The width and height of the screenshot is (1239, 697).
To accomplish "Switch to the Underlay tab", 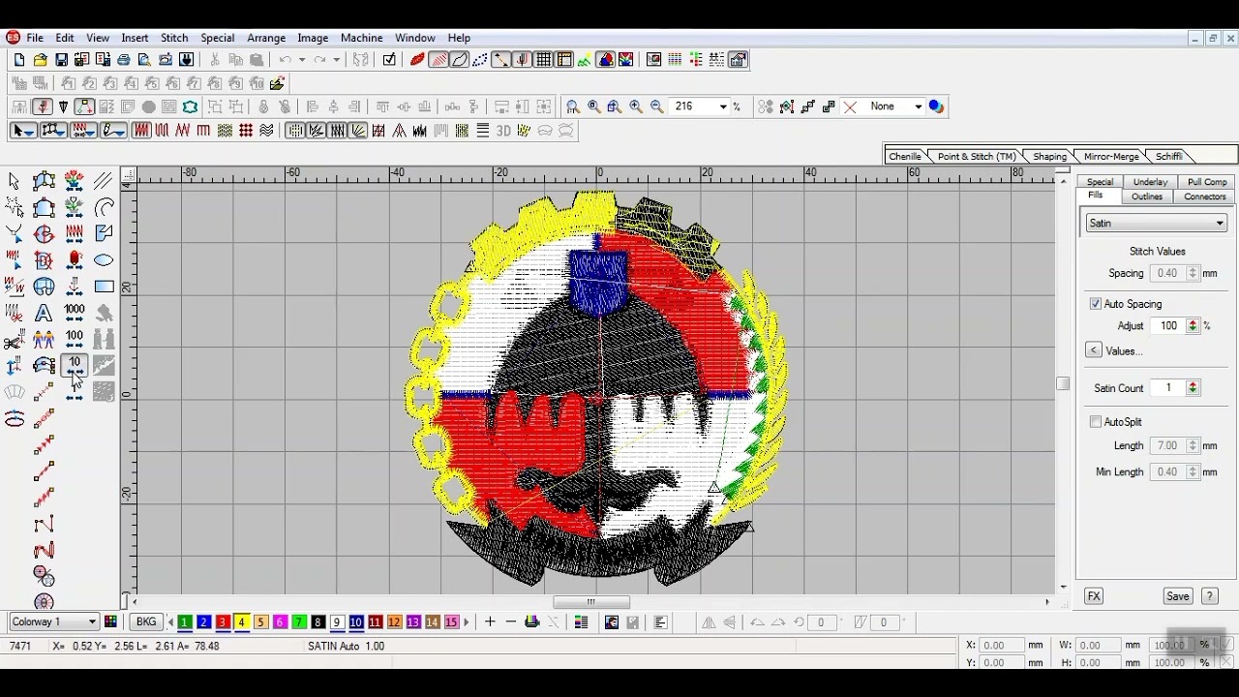I will pos(1150,182).
